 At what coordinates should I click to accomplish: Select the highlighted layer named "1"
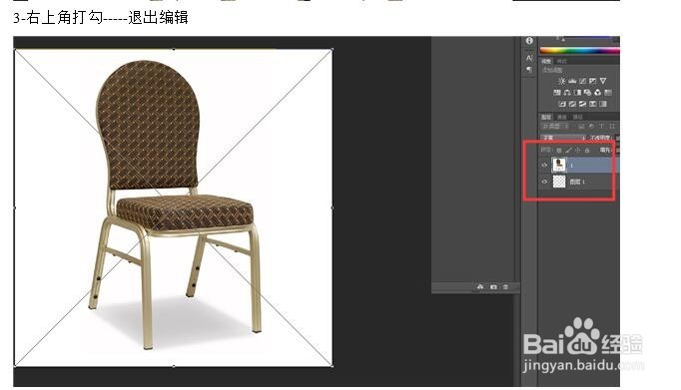[x=571, y=165]
